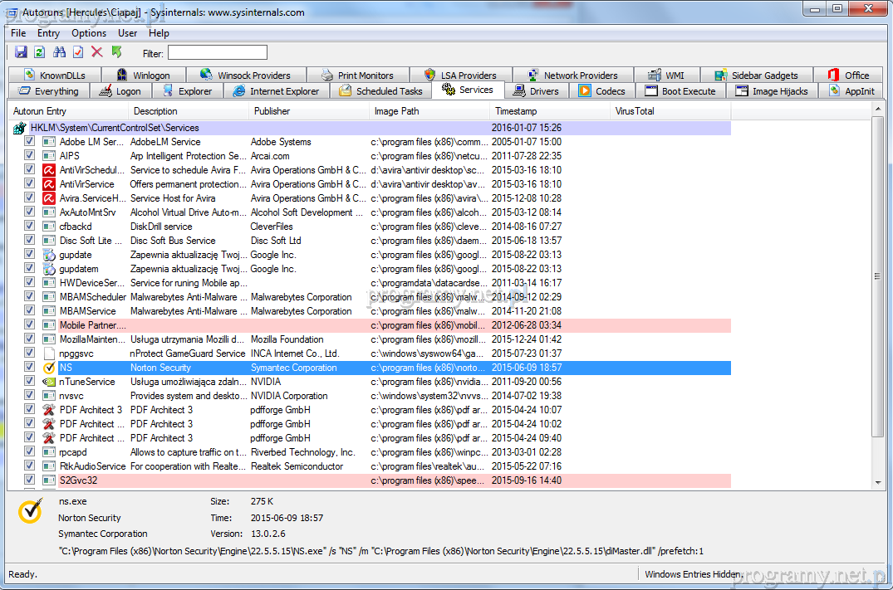
Task: Click the vertical scrollbar down arrow
Action: tap(879, 482)
